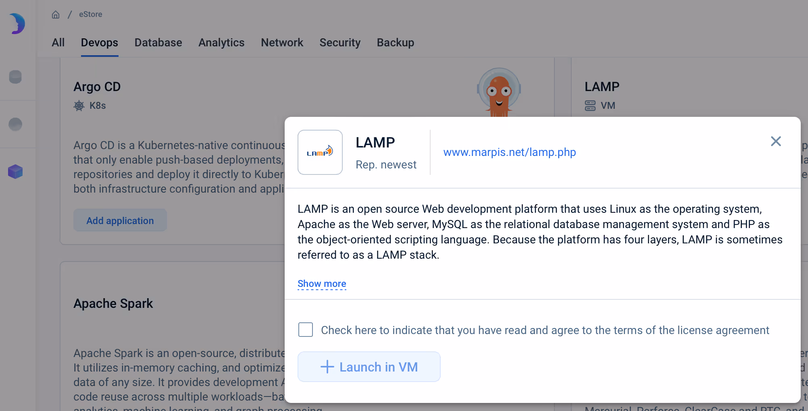Click the Argo CD card title

pos(97,87)
